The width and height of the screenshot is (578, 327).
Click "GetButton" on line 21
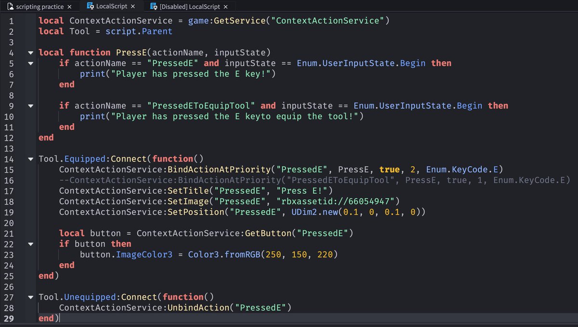(x=268, y=233)
